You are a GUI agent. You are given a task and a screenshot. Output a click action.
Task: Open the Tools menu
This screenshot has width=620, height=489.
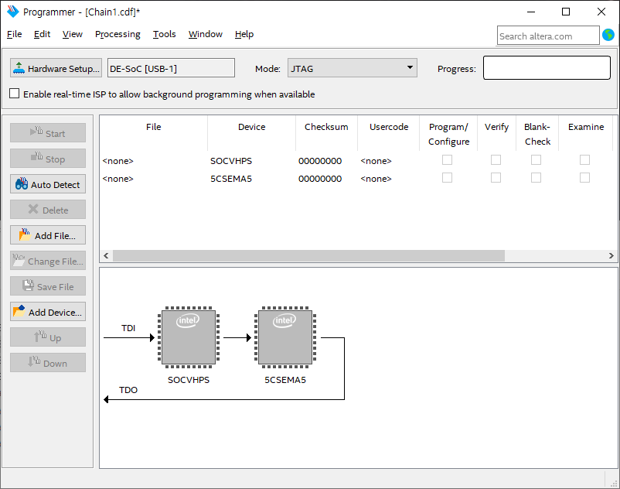164,34
